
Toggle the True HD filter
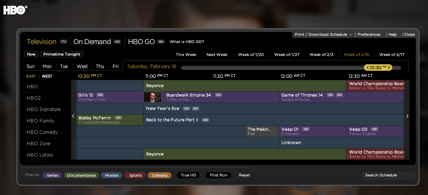(x=188, y=175)
